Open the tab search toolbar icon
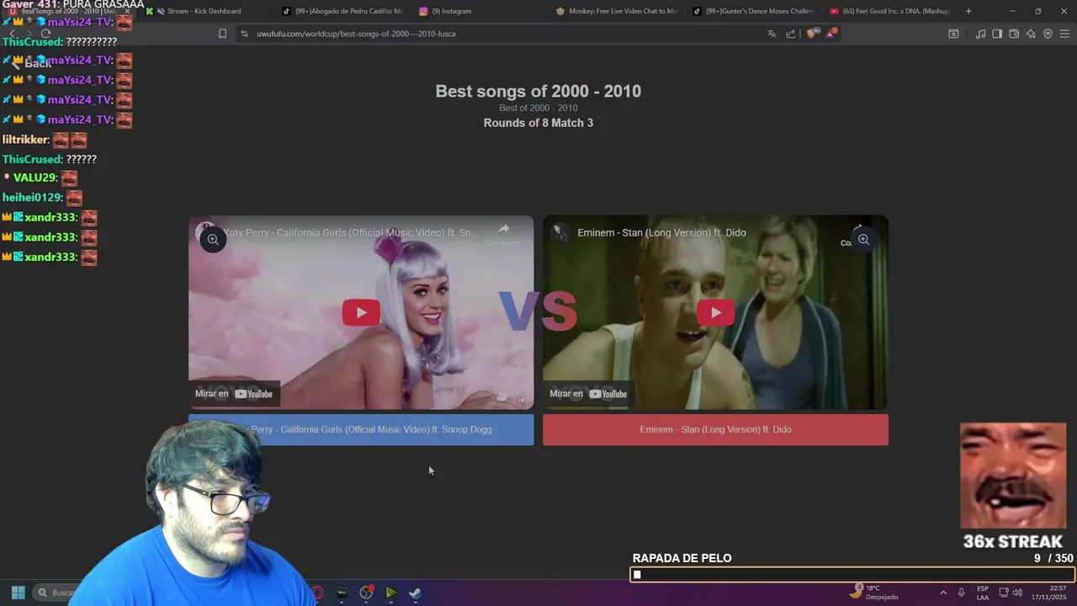 click(953, 34)
